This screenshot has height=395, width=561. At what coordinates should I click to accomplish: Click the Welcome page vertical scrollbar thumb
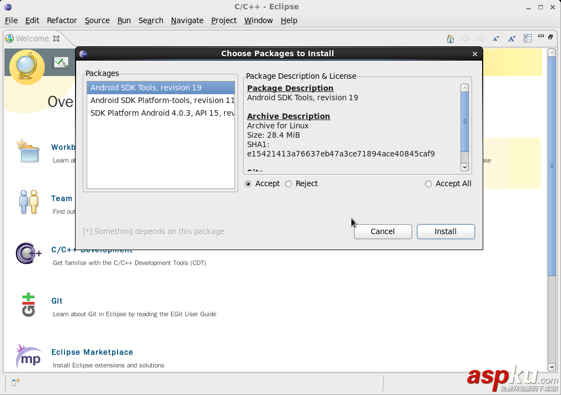(552, 165)
